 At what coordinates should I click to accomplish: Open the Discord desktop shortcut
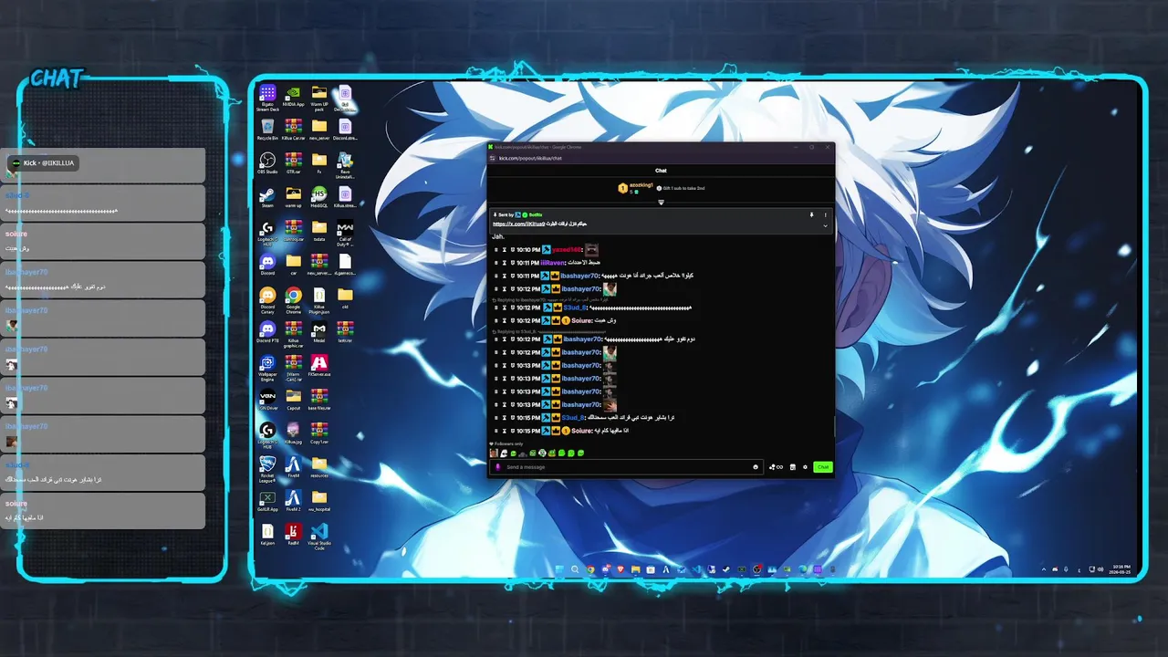tap(267, 265)
